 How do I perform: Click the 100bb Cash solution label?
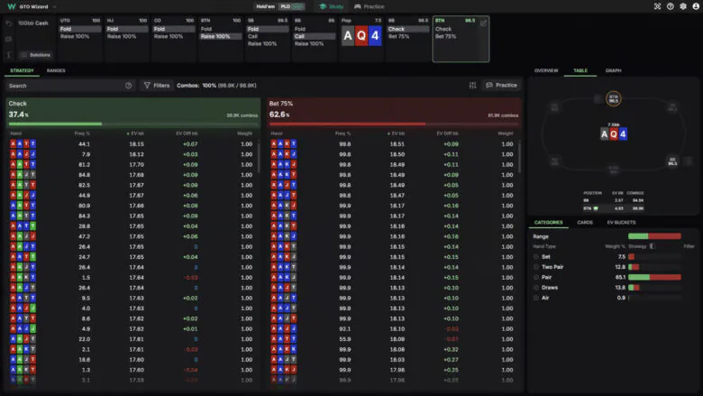coord(32,23)
